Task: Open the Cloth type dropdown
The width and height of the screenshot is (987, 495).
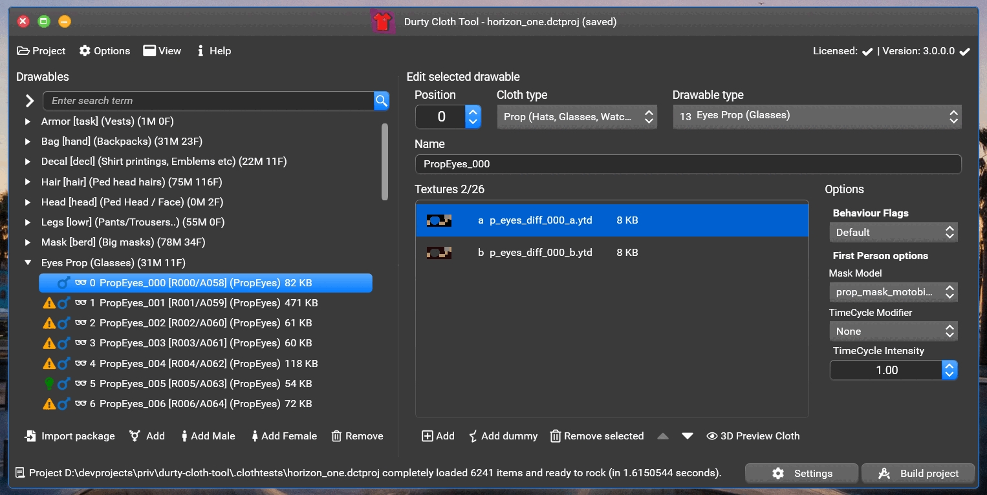Action: (x=577, y=117)
